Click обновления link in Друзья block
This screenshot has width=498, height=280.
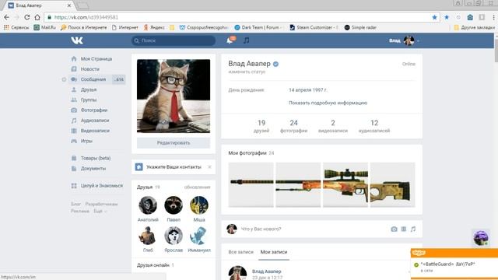(197, 187)
